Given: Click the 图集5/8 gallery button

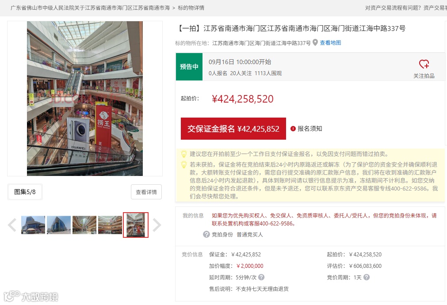Looking at the screenshot, I should coord(25,192).
